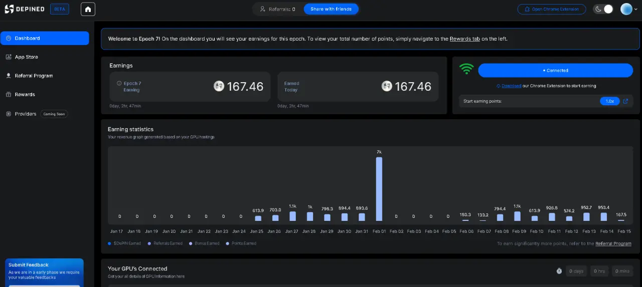Click the 'Referrals: 0' text
The image size is (642, 287).
tap(281, 9)
